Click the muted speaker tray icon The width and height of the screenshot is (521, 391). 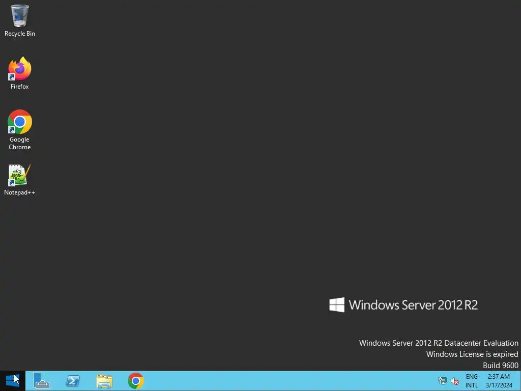pos(454,381)
